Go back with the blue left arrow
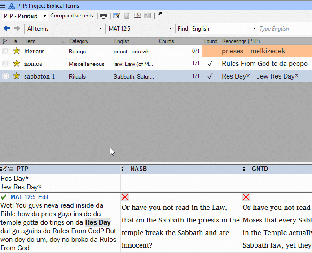312x253 pixels. pos(7,28)
